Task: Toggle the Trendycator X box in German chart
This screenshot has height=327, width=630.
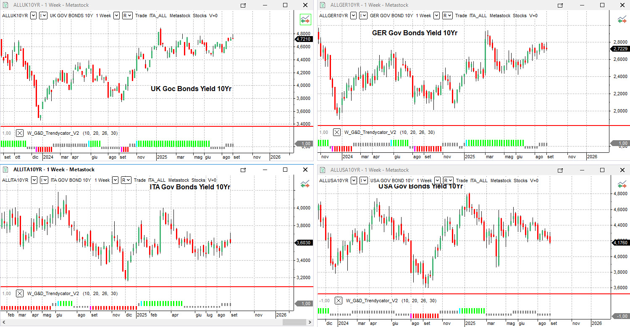Action: pos(337,132)
